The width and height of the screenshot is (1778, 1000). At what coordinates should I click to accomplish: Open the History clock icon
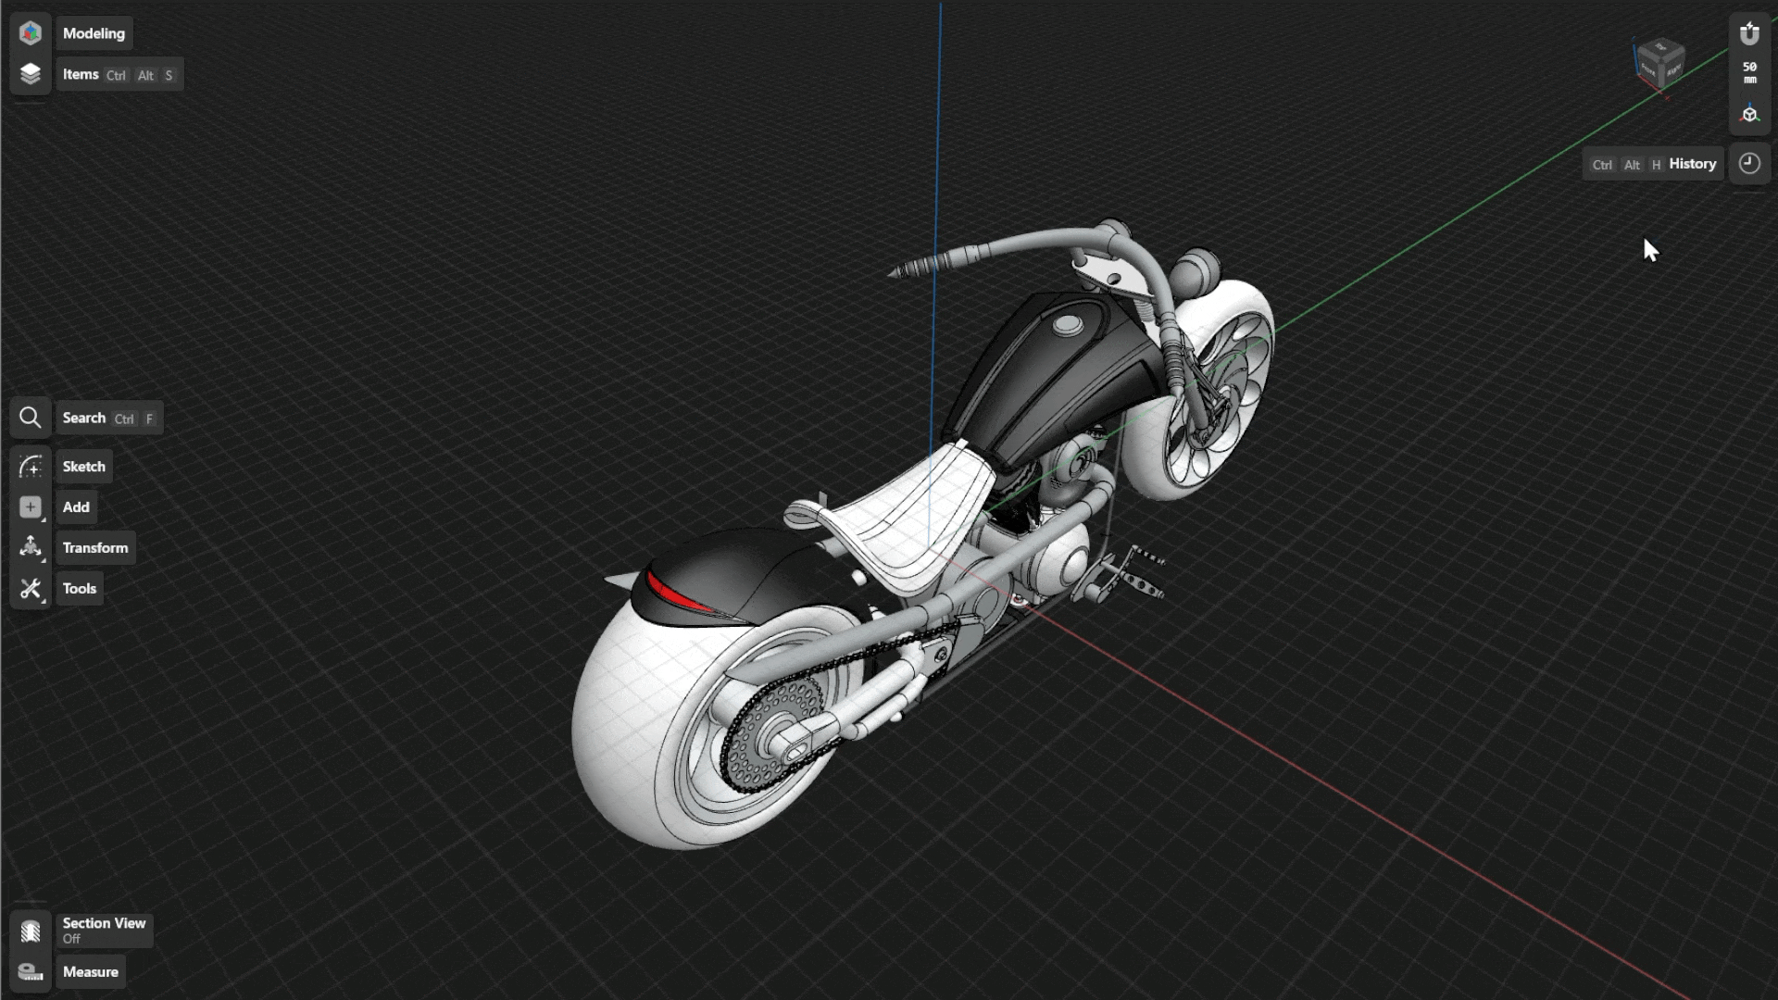point(1749,164)
